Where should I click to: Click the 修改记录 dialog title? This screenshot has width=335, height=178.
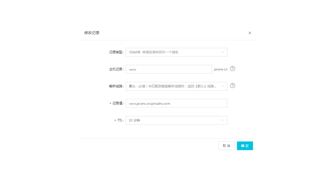pos(92,33)
